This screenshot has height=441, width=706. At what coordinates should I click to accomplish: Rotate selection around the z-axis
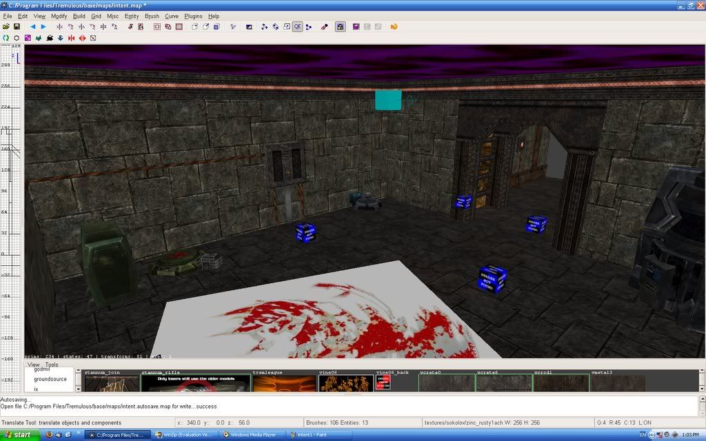point(114,27)
